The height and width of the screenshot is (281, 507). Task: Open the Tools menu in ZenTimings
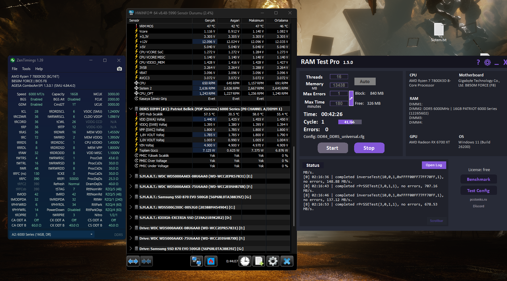pyautogui.click(x=26, y=69)
